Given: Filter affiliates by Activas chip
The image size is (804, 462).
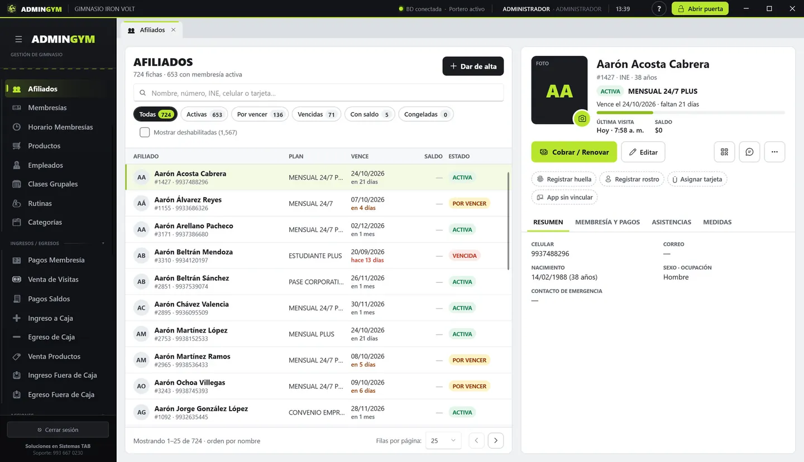Looking at the screenshot, I should pos(204,114).
